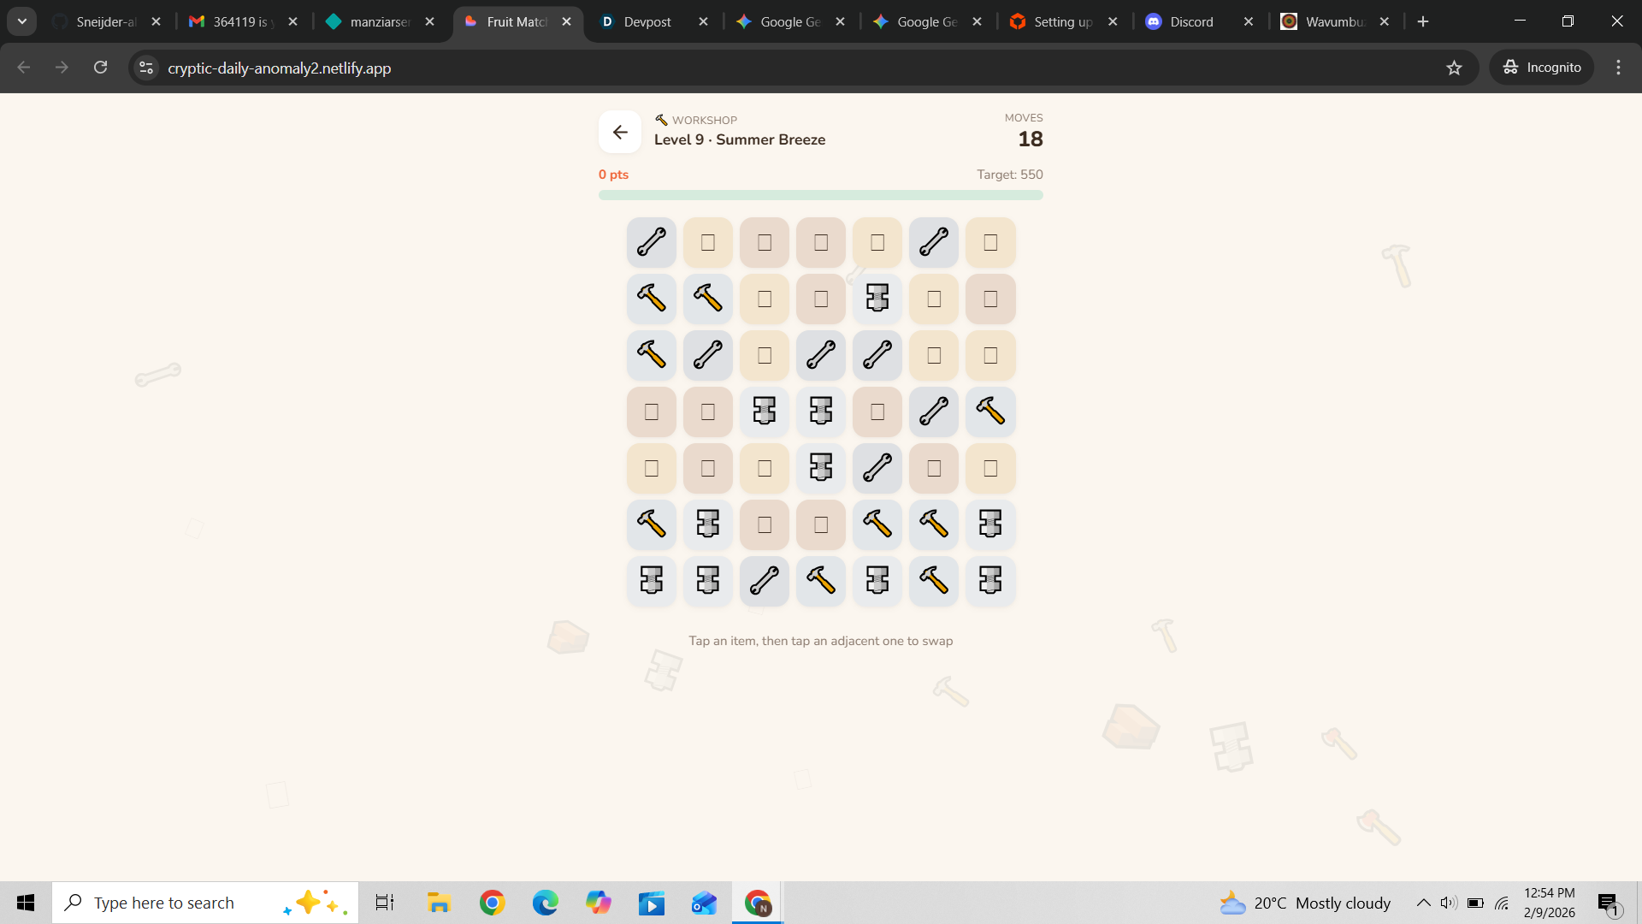Tap the bolt tile in the second row
Viewport: 1642px width, 924px height.
point(877,299)
